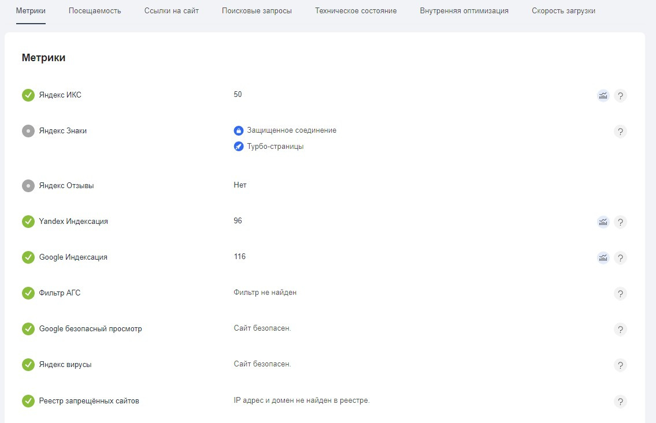Click the Яндекс вирусы label

coord(65,365)
